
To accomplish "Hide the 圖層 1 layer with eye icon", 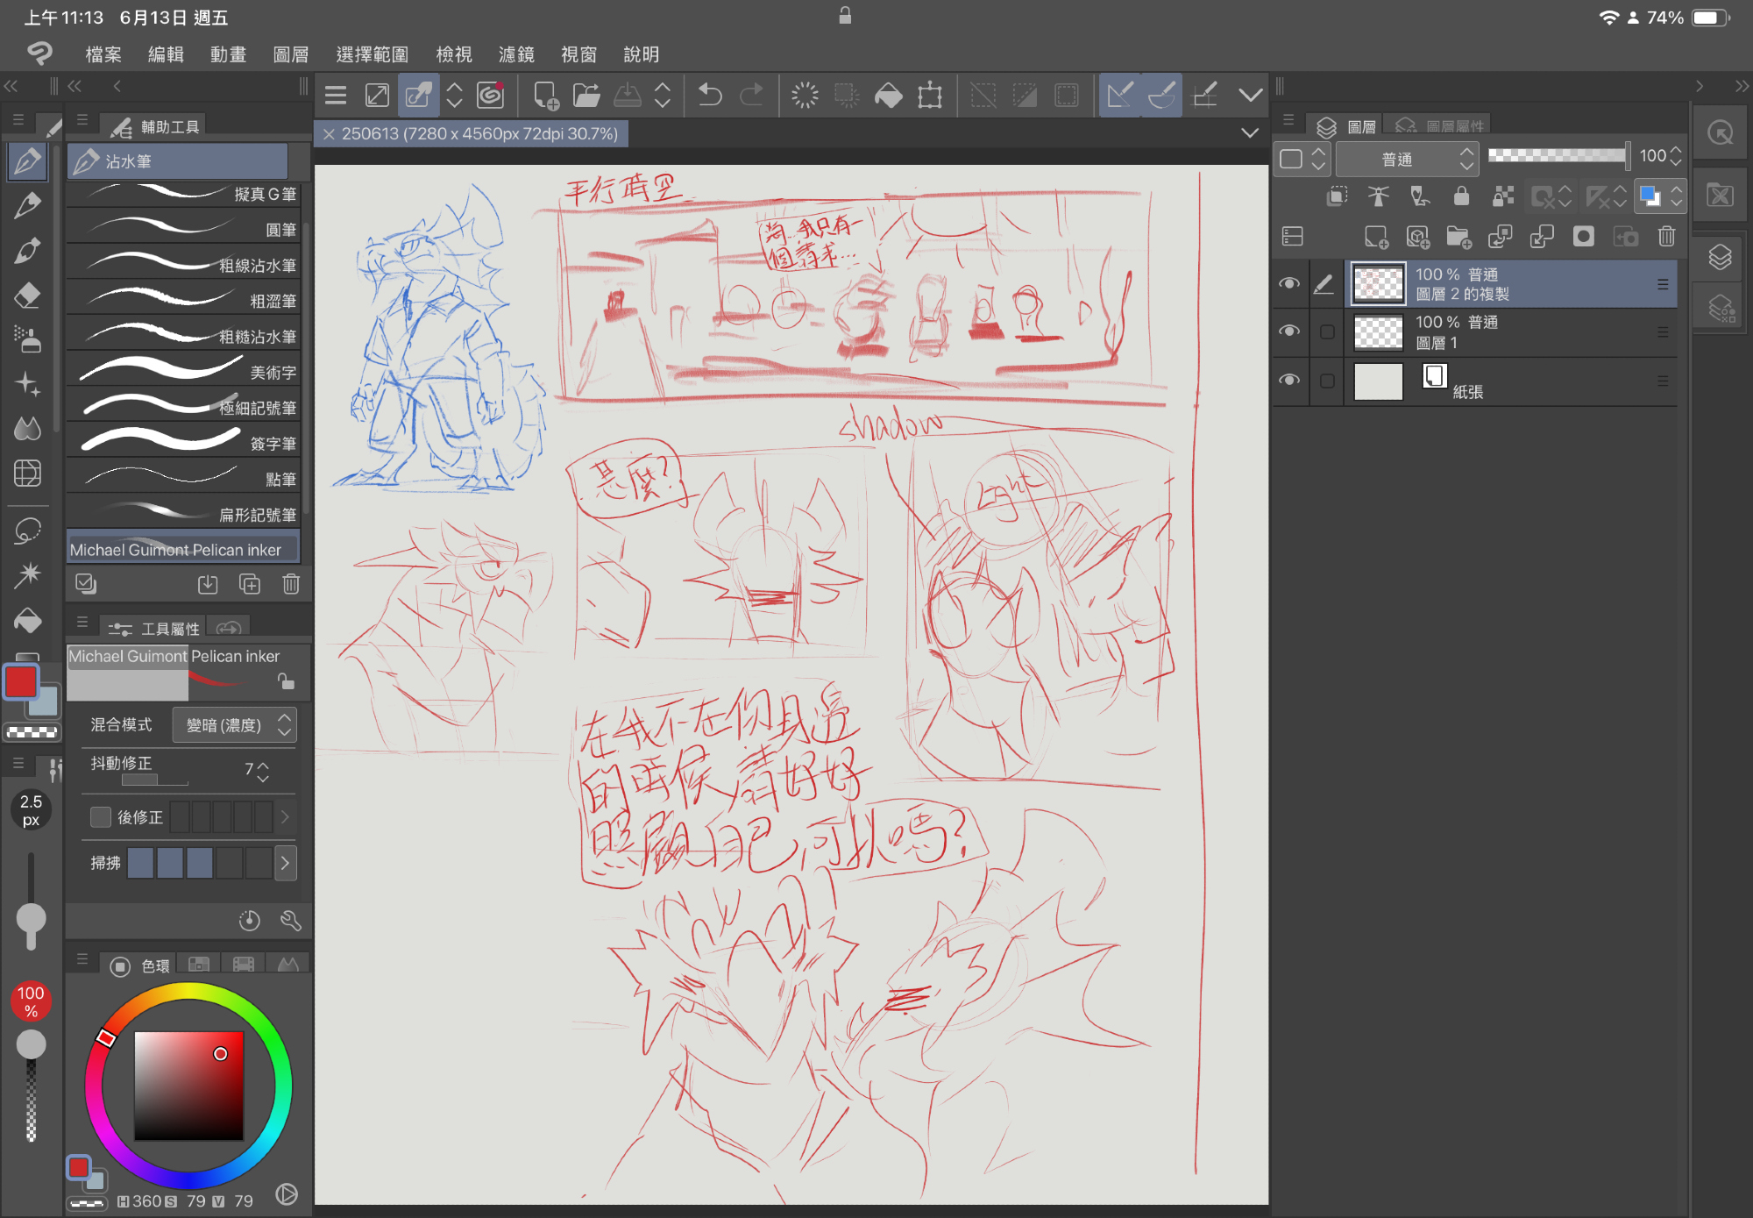I will pos(1288,331).
